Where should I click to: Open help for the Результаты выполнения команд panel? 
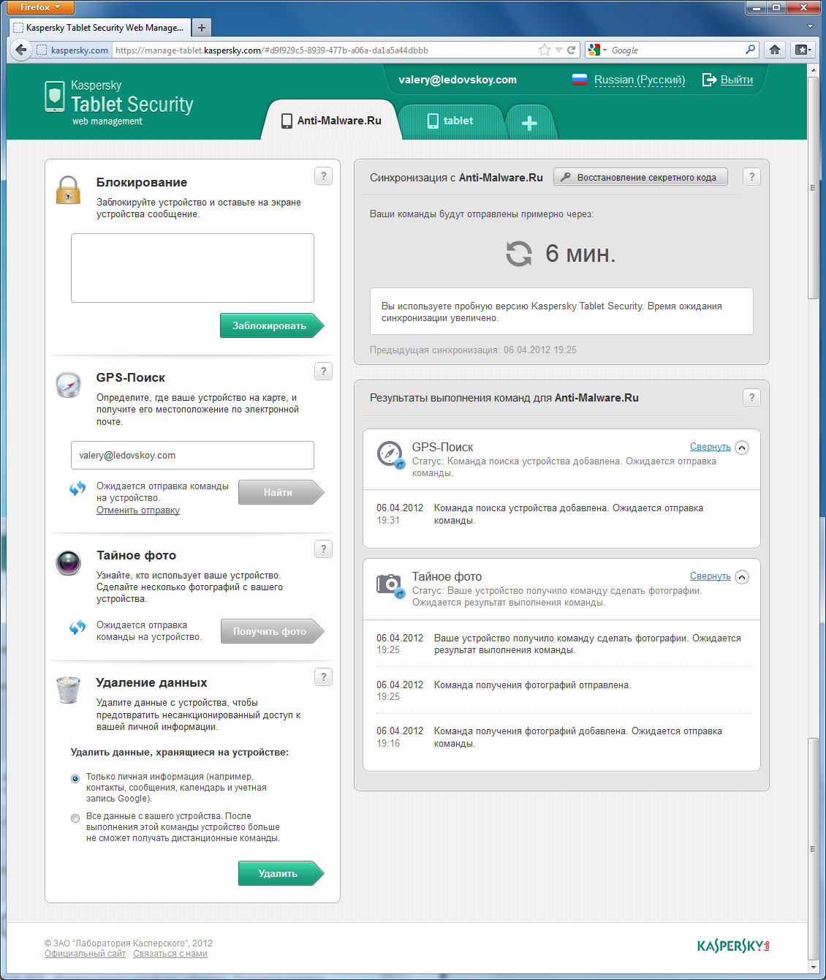tap(751, 397)
